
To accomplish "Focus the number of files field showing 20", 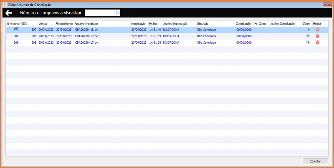I will click(x=102, y=13).
